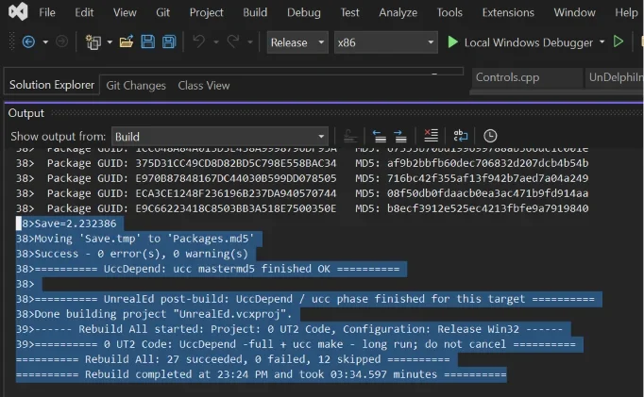Open the Help menu

[626, 12]
